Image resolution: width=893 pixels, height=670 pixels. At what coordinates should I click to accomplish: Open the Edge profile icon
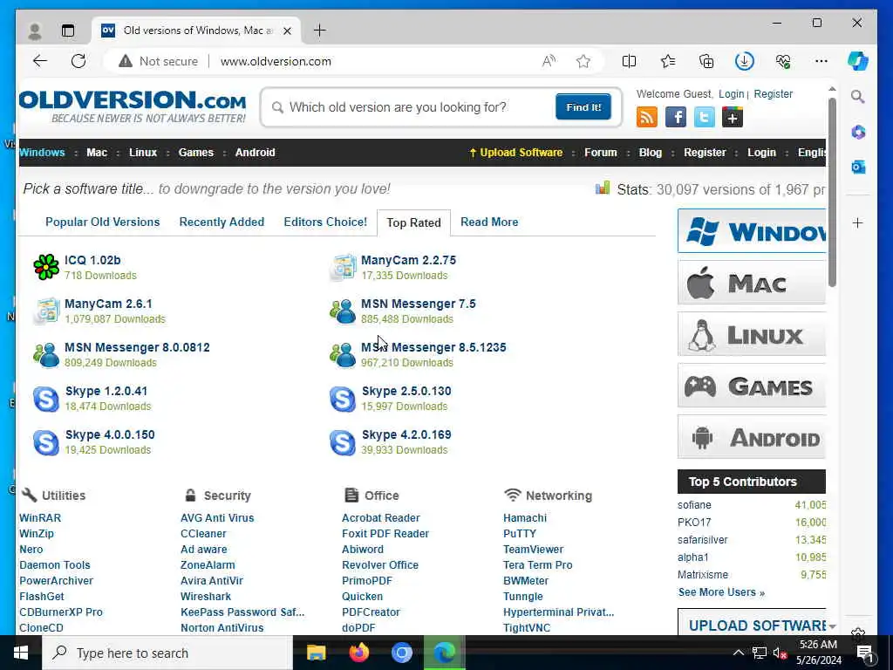(x=35, y=31)
